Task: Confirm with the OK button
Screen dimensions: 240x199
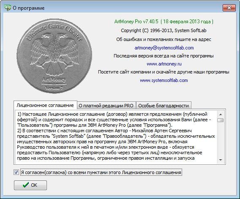Action: [x=30, y=185]
